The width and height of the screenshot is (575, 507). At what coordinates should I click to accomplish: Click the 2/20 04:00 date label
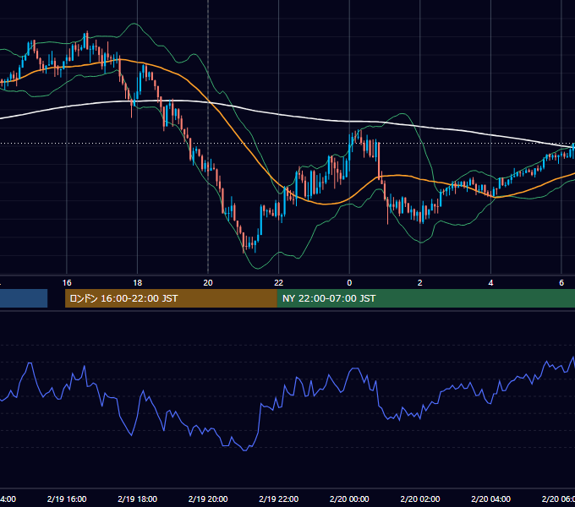tap(490, 499)
